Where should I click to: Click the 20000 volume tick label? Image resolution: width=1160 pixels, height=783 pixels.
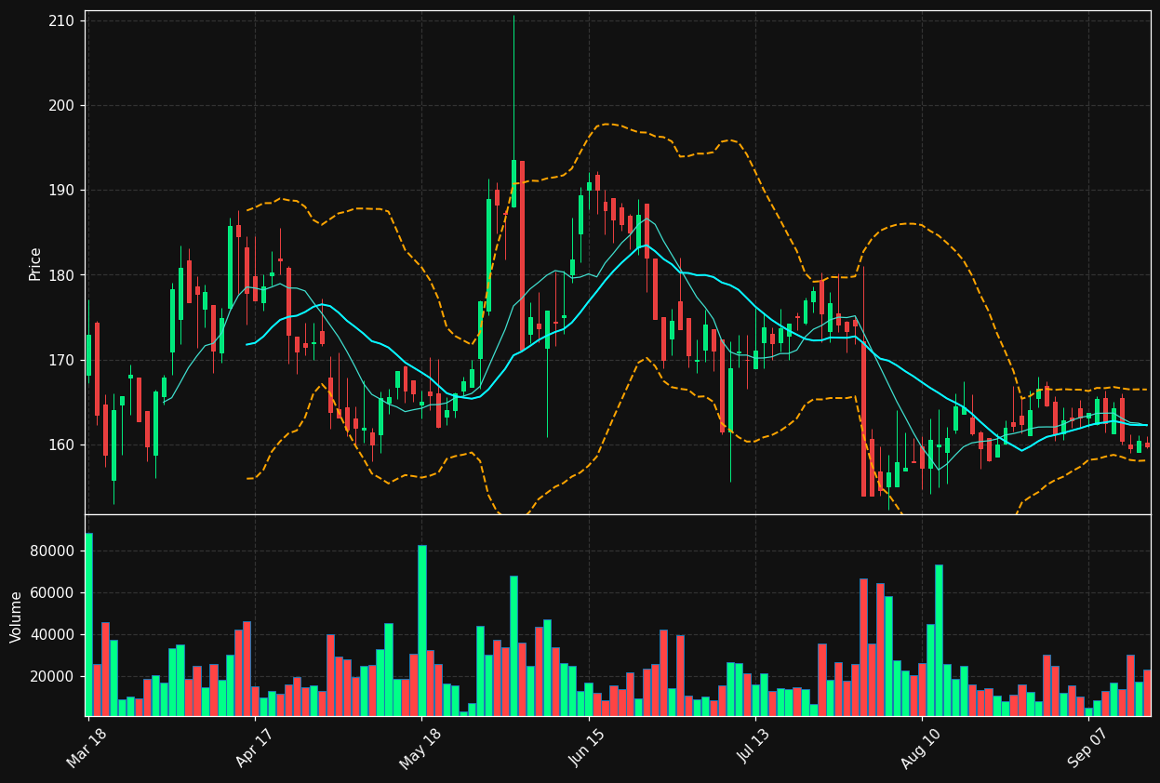pos(52,677)
